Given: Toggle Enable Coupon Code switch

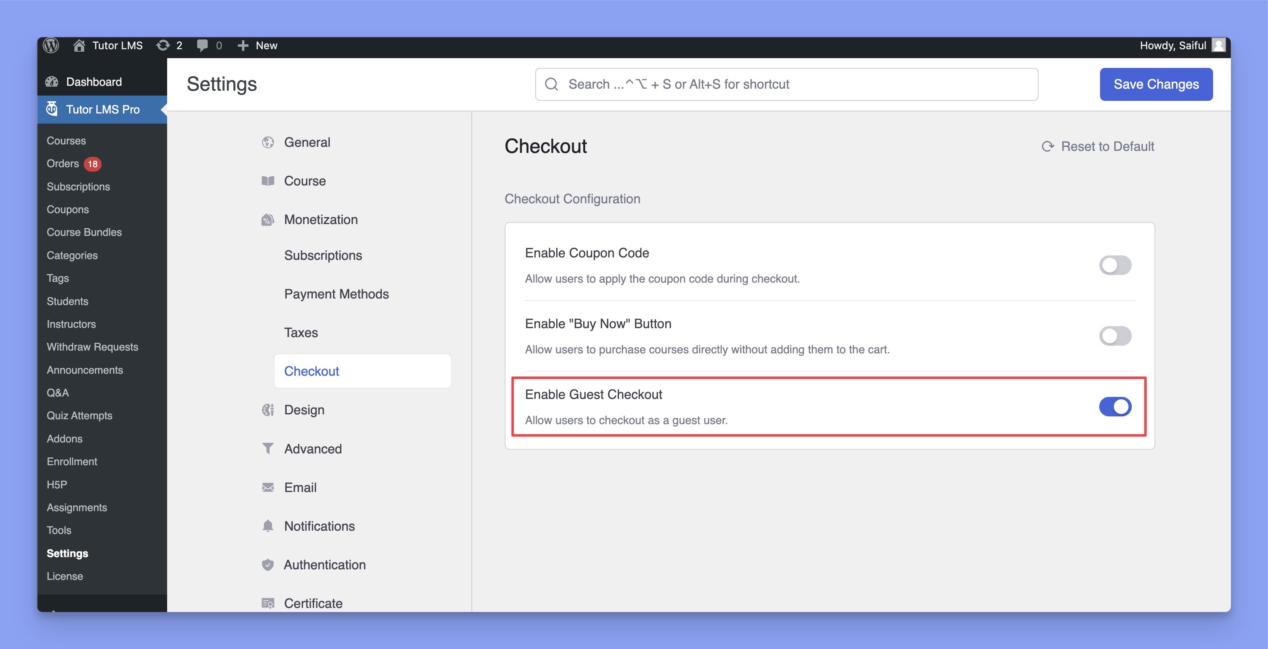Looking at the screenshot, I should pyautogui.click(x=1115, y=265).
